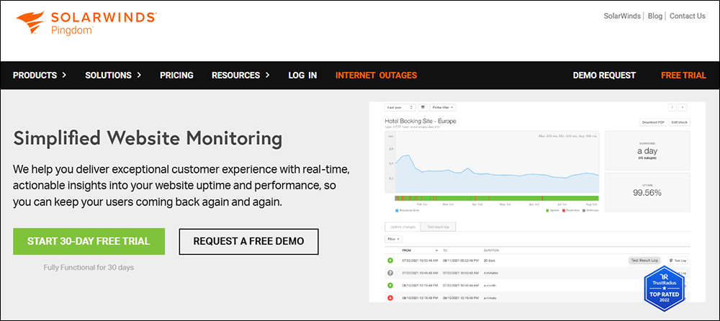Expand the Products menu
The image size is (720, 321).
coord(40,75)
